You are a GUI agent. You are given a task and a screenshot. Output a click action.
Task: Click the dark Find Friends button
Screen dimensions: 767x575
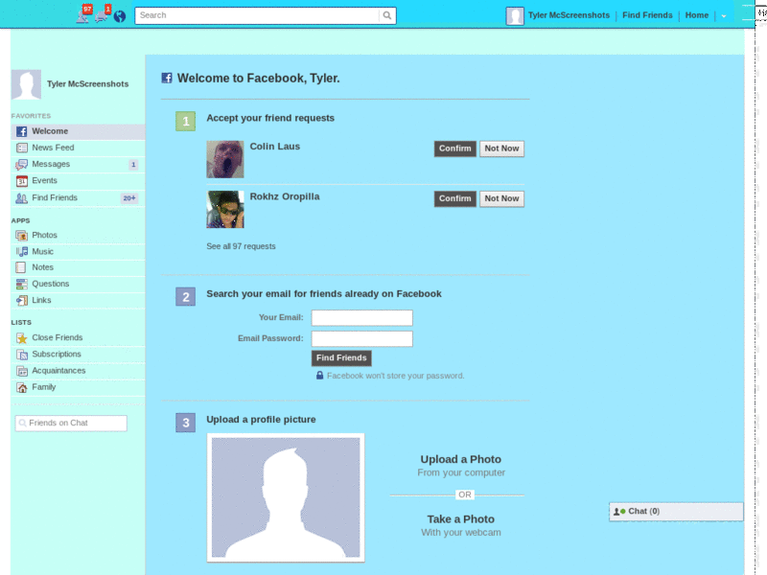coord(341,358)
